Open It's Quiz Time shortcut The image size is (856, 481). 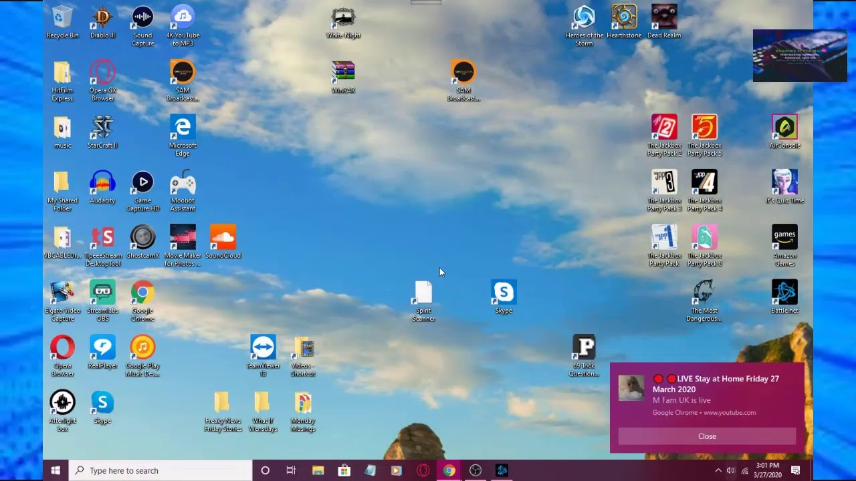tap(784, 188)
